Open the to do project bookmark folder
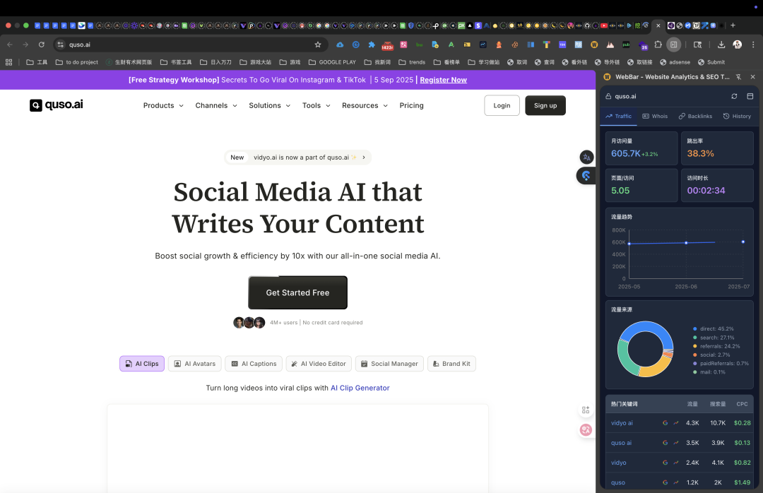The image size is (763, 493). click(77, 62)
